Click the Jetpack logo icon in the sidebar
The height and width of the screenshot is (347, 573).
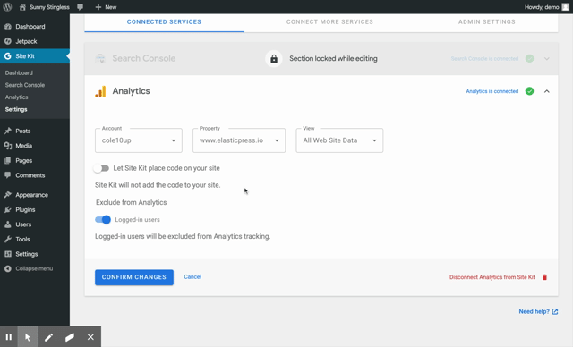click(x=8, y=42)
